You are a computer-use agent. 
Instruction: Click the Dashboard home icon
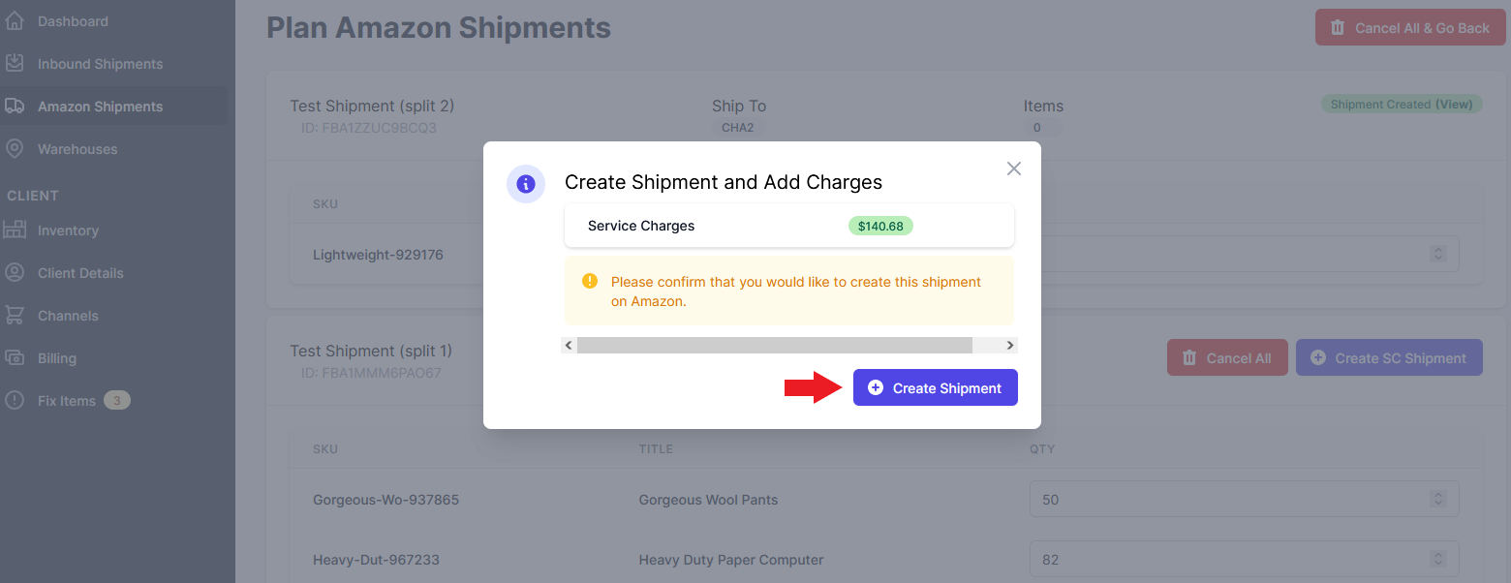(x=15, y=21)
